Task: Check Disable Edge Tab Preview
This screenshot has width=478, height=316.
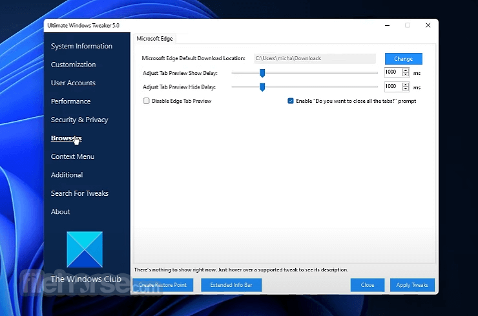Action: pyautogui.click(x=147, y=101)
